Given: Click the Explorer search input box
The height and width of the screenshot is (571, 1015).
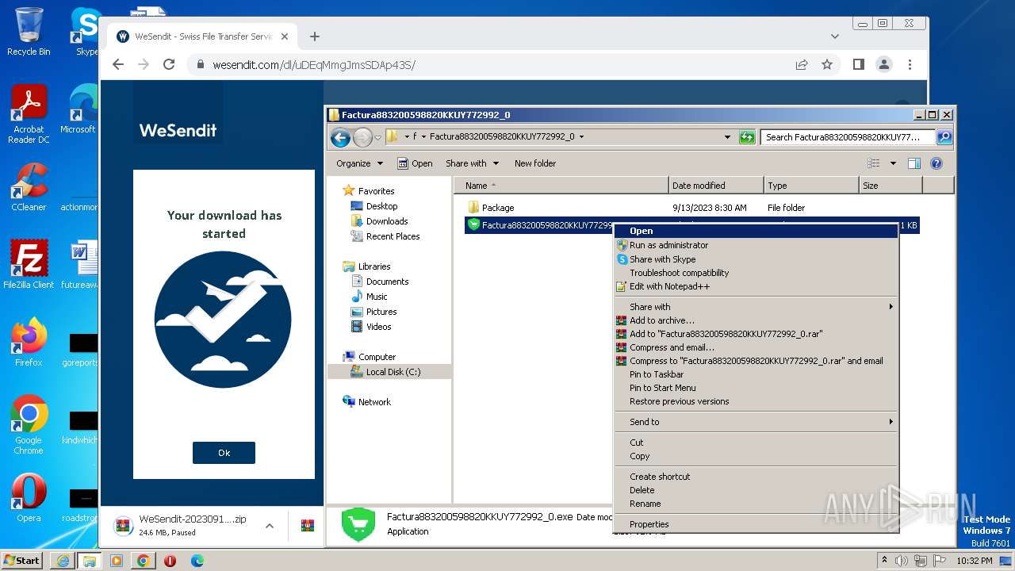Looking at the screenshot, I should 848,137.
